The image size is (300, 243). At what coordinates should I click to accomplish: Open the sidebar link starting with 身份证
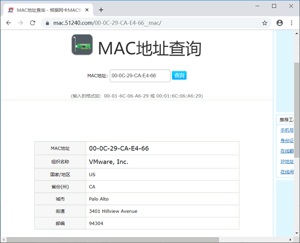point(287,141)
